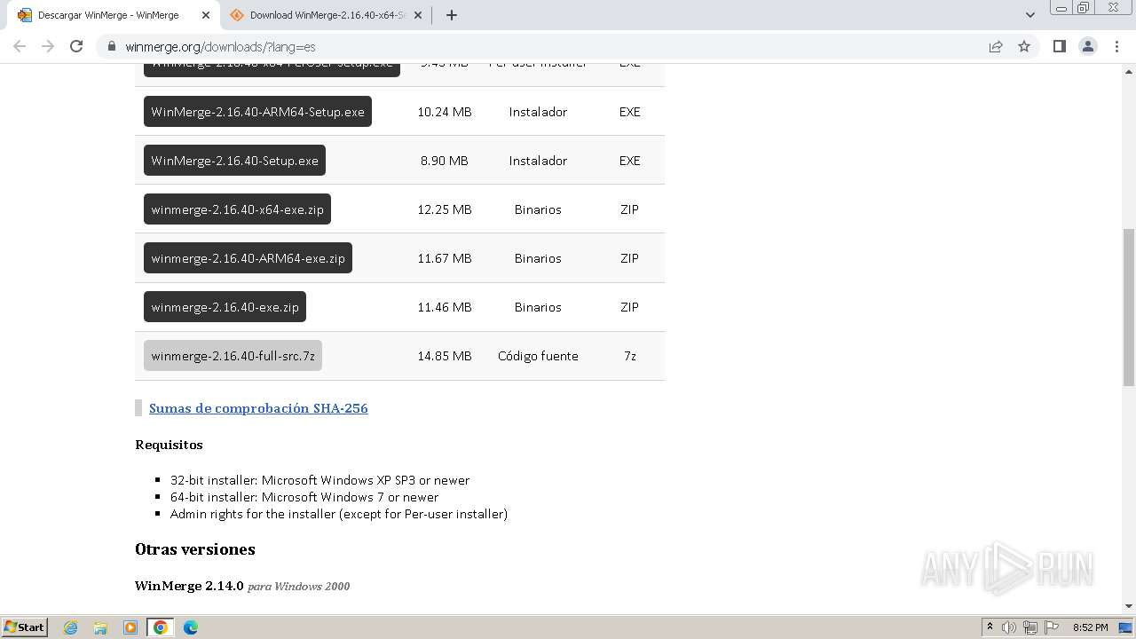Image resolution: width=1136 pixels, height=639 pixels.
Task: Reload the WinMerge downloads page
Action: pyautogui.click(x=76, y=46)
